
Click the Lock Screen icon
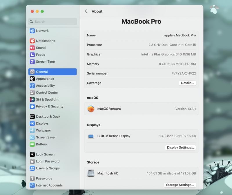tap(32, 155)
